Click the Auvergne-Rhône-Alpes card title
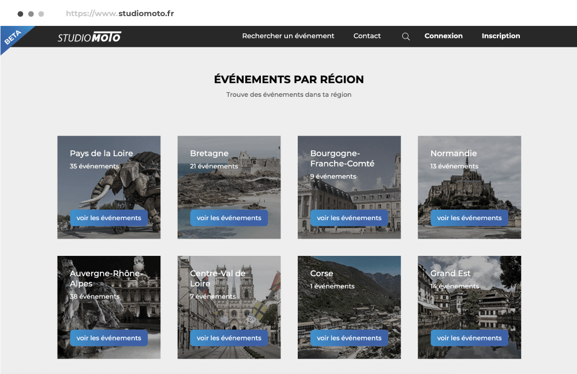Image resolution: width=577 pixels, height=374 pixels. click(x=106, y=278)
